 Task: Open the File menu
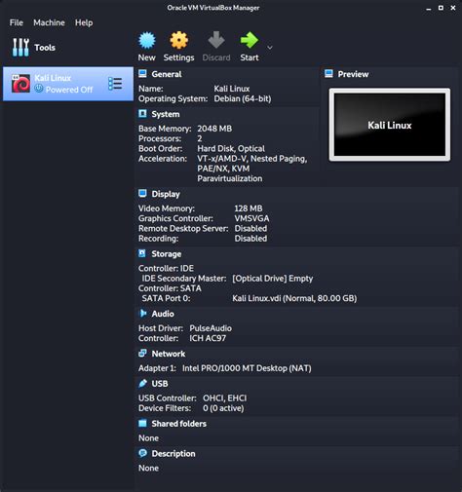[x=17, y=22]
